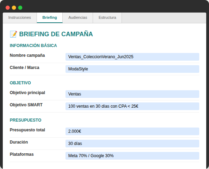
Task: Open the Instrucciones tab
Action: pyautogui.click(x=20, y=17)
